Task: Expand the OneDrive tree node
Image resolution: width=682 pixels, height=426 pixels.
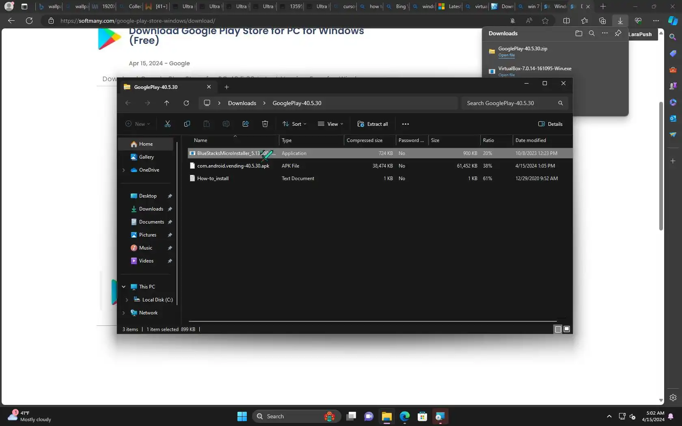Action: pyautogui.click(x=124, y=170)
